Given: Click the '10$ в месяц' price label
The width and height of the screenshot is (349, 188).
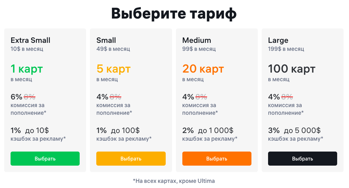Looking at the screenshot, I should coord(27,49).
